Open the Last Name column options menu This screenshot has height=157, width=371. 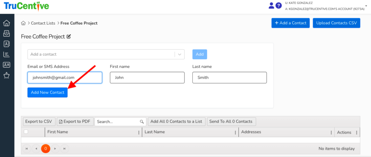235,132
